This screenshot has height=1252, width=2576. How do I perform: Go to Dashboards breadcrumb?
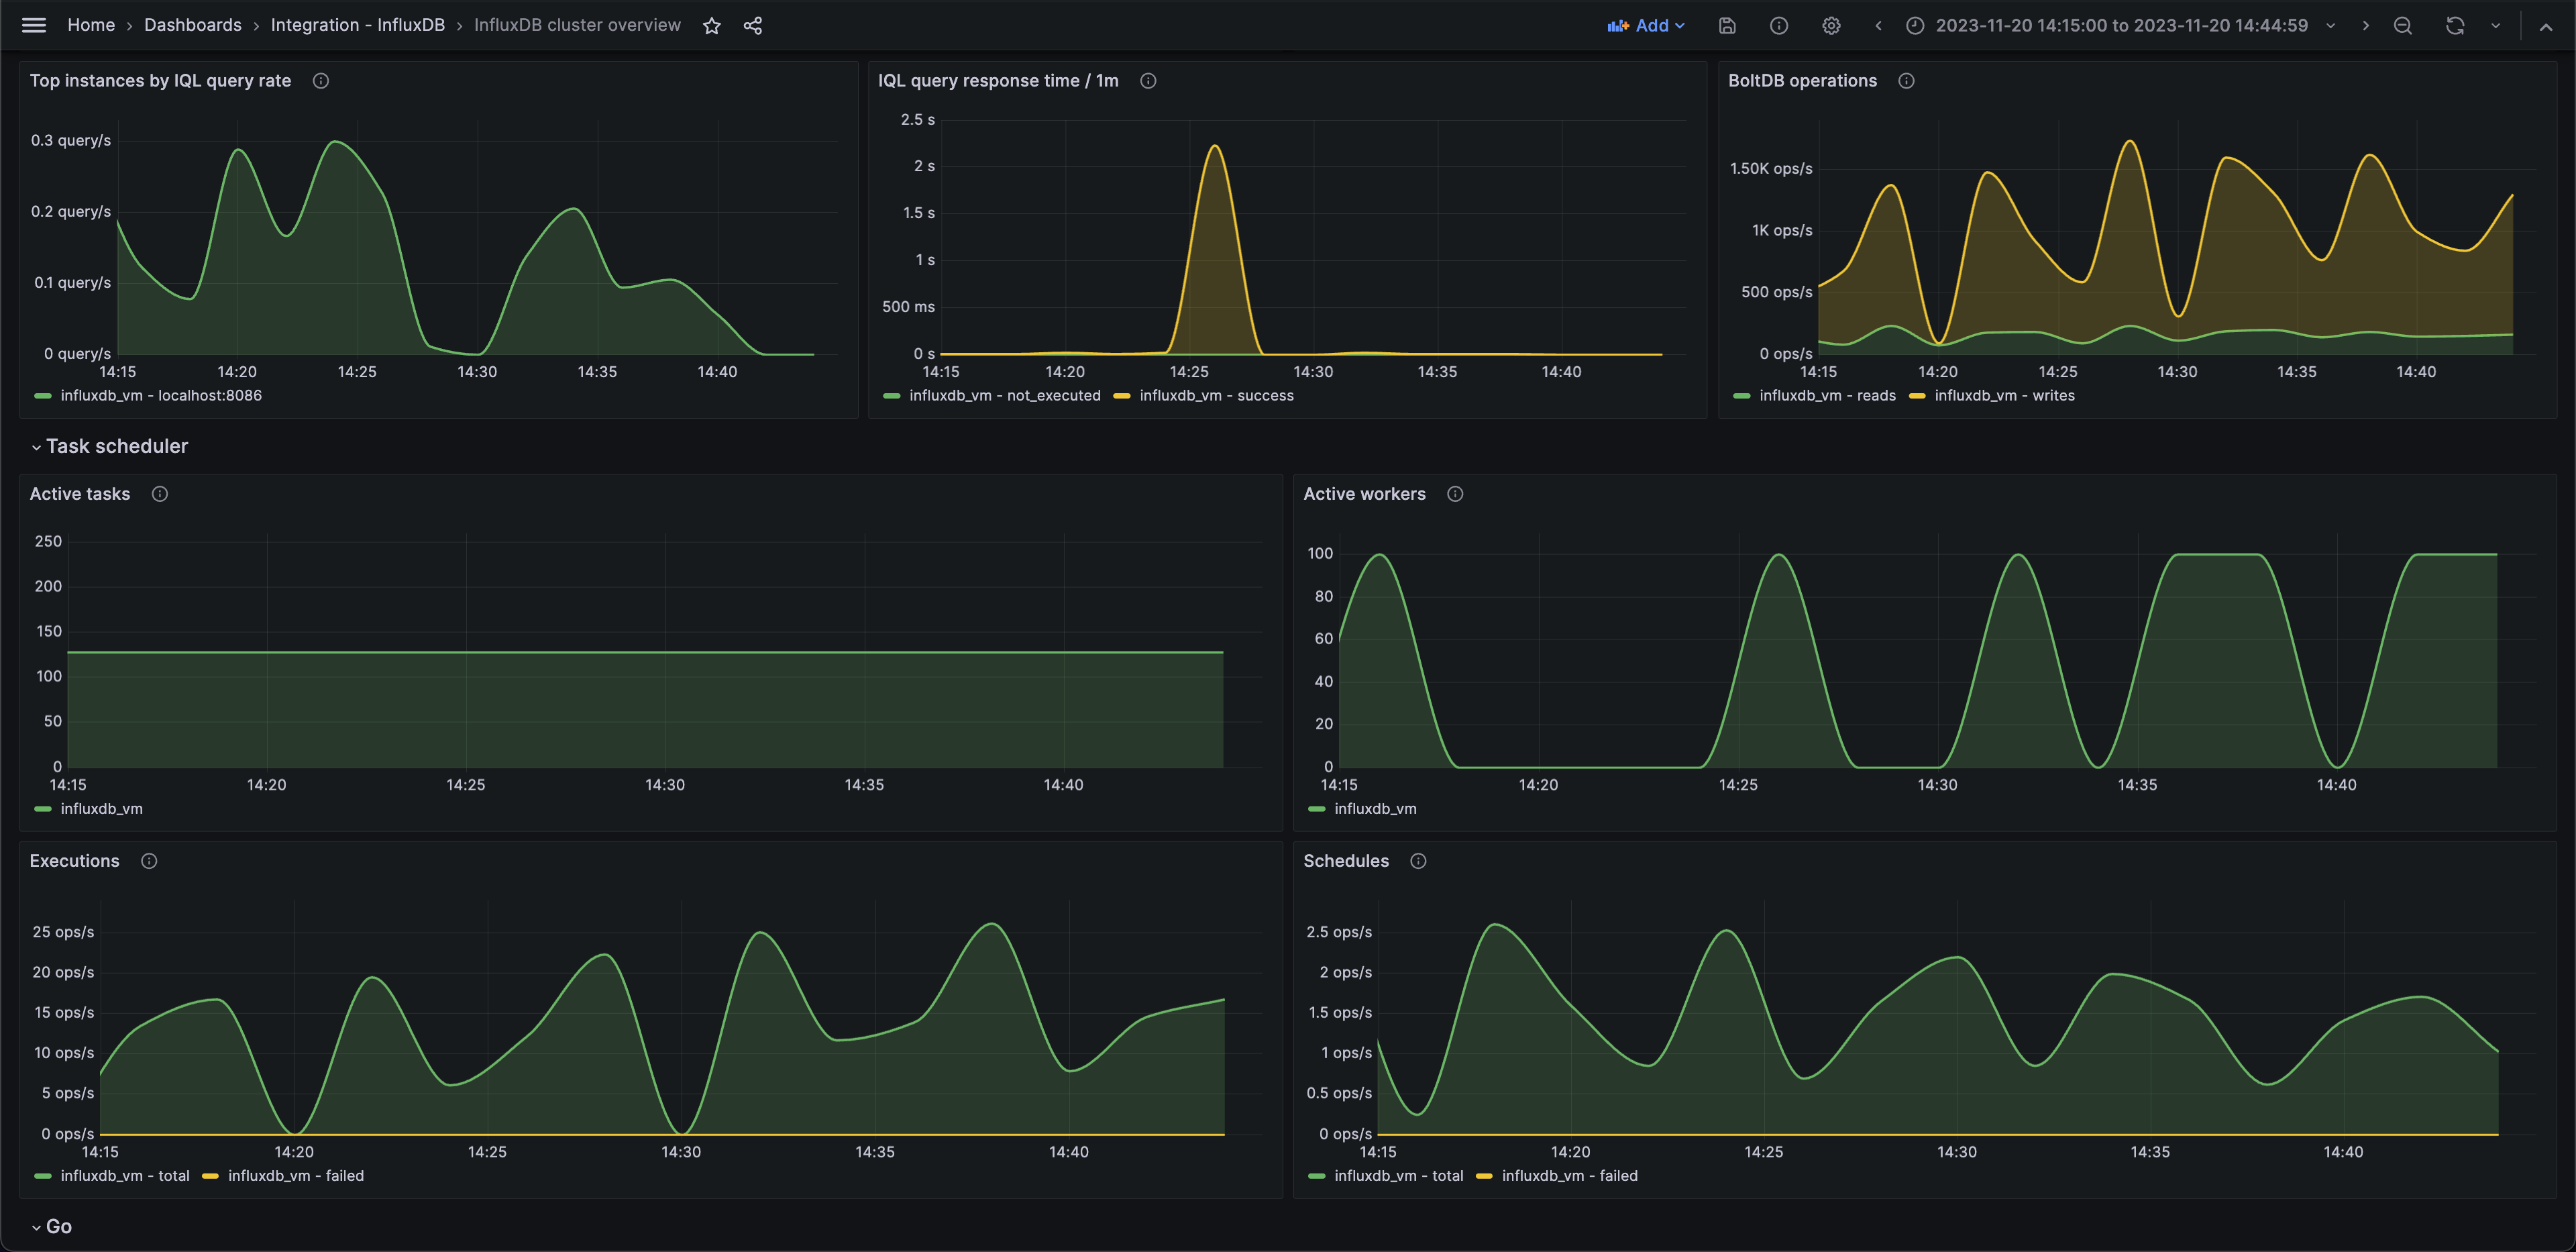192,25
